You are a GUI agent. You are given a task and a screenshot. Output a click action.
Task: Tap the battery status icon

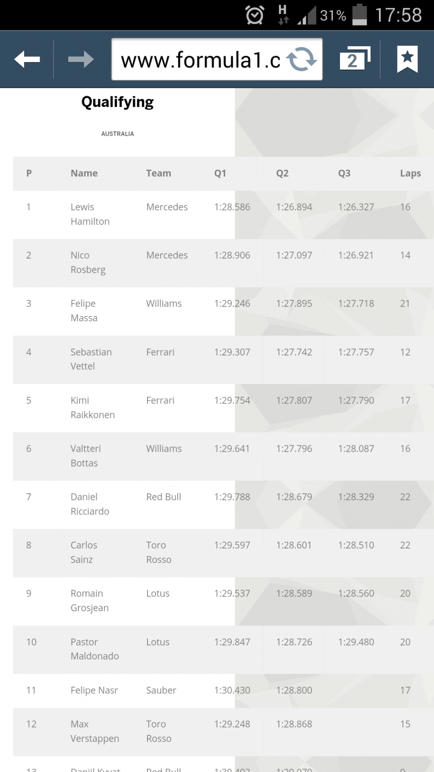coord(359,15)
